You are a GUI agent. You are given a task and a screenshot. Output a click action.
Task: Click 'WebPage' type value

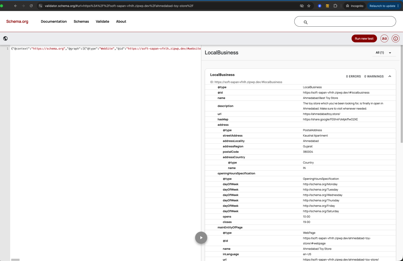[x=309, y=233]
